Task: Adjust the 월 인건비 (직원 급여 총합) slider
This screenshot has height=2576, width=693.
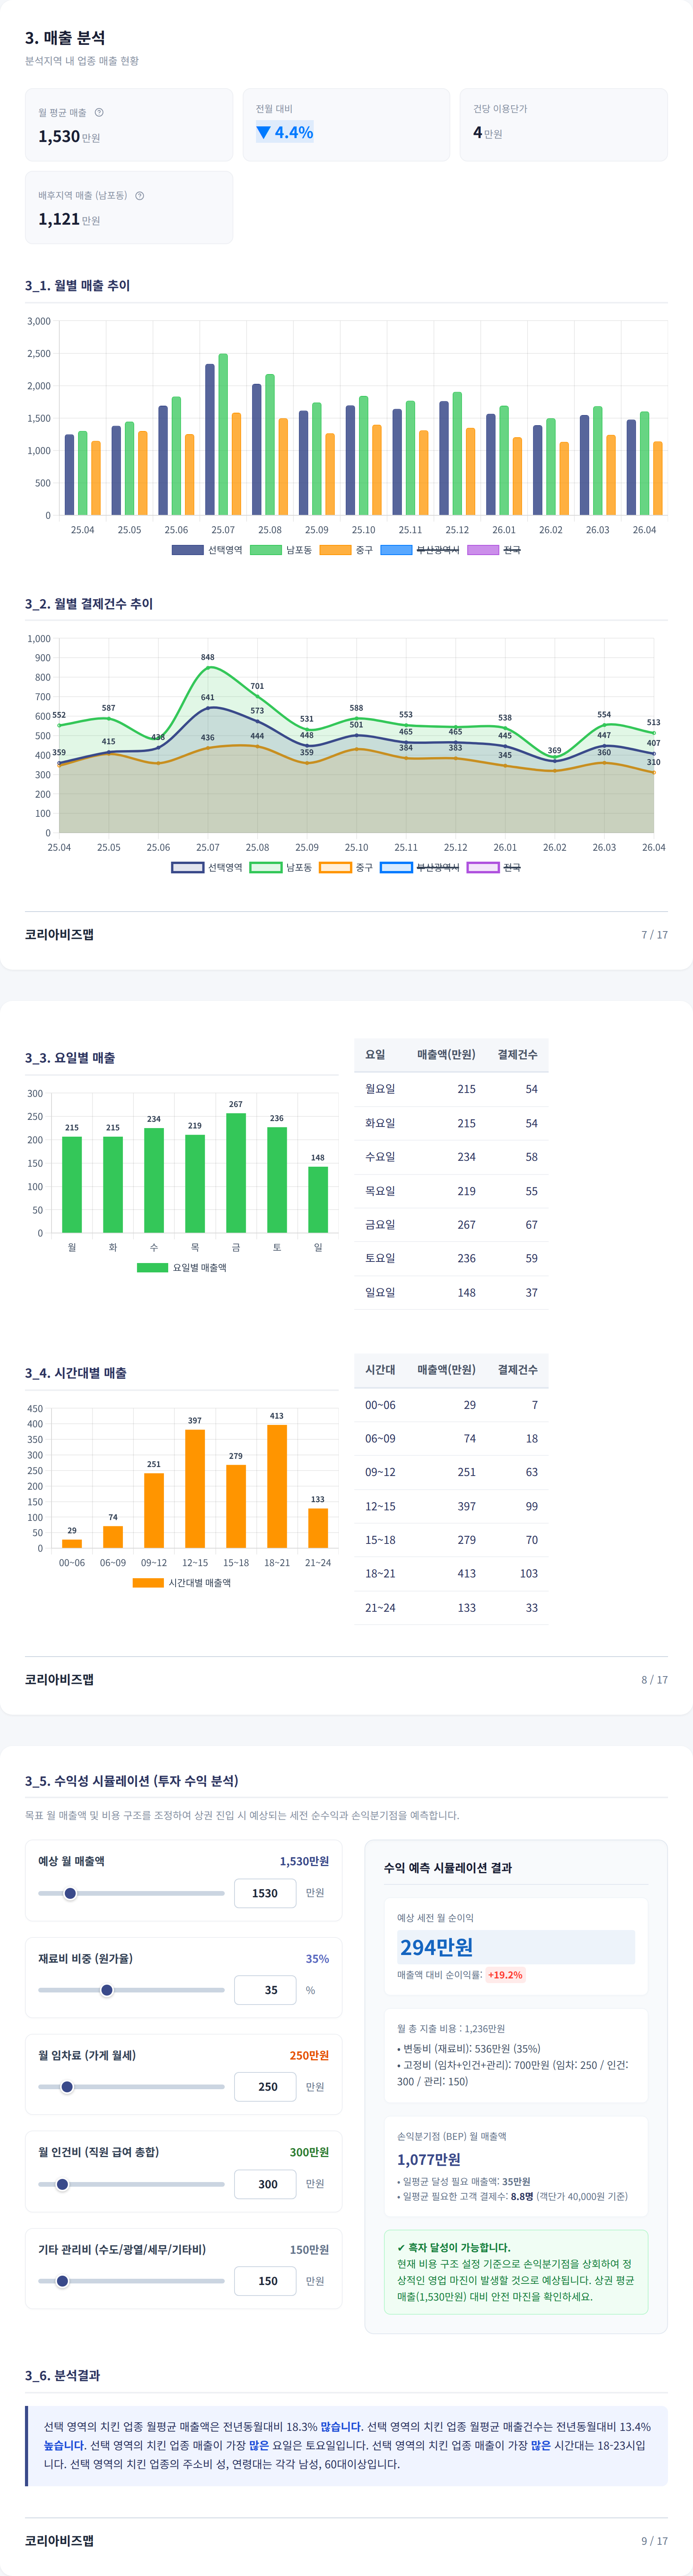Action: [131, 2184]
